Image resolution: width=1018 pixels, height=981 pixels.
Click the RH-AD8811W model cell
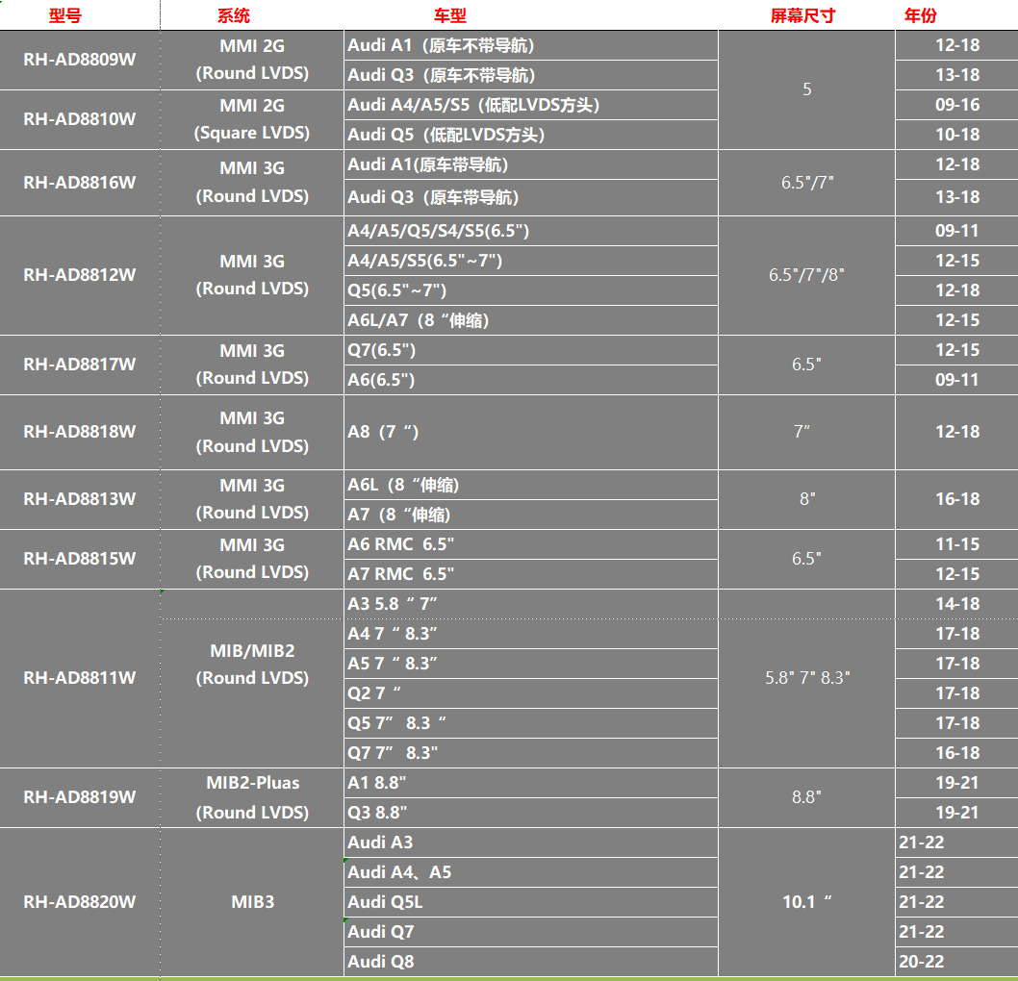pyautogui.click(x=80, y=679)
